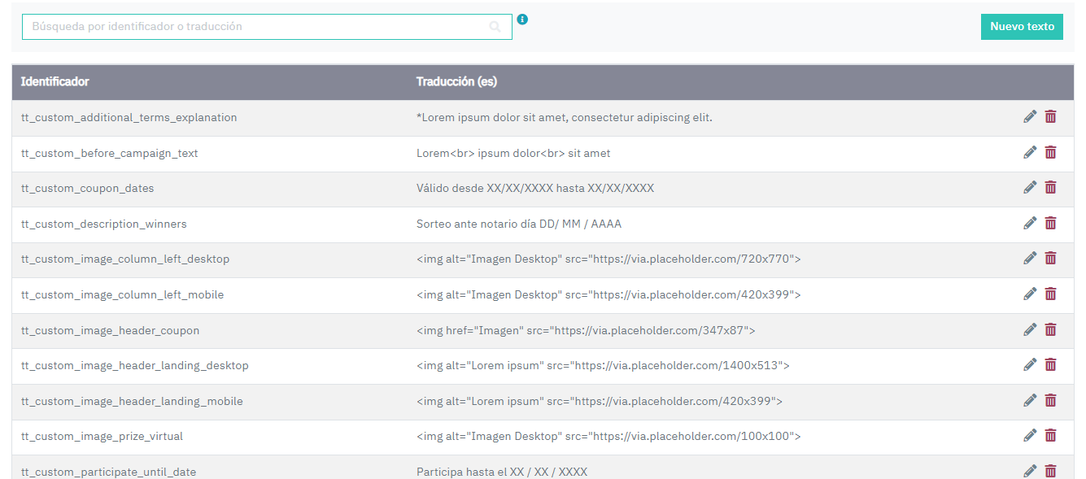Select the tt_custom_image_header_landing_mobile identifier

pos(133,402)
